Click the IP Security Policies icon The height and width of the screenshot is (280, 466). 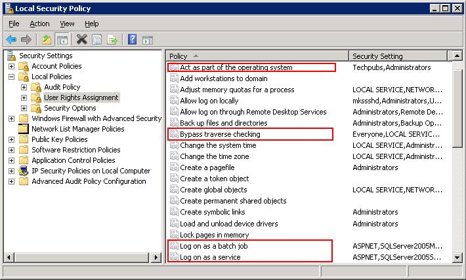coord(24,171)
